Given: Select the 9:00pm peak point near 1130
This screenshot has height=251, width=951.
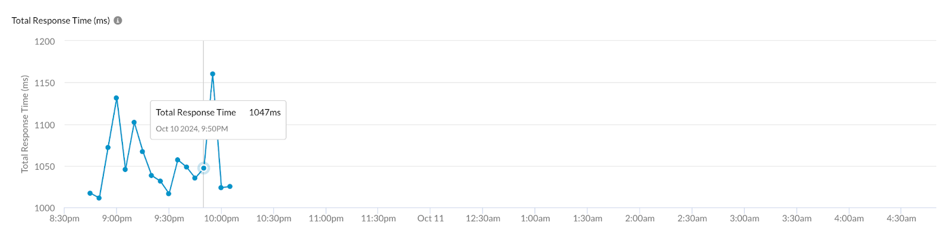Looking at the screenshot, I should point(116,98).
